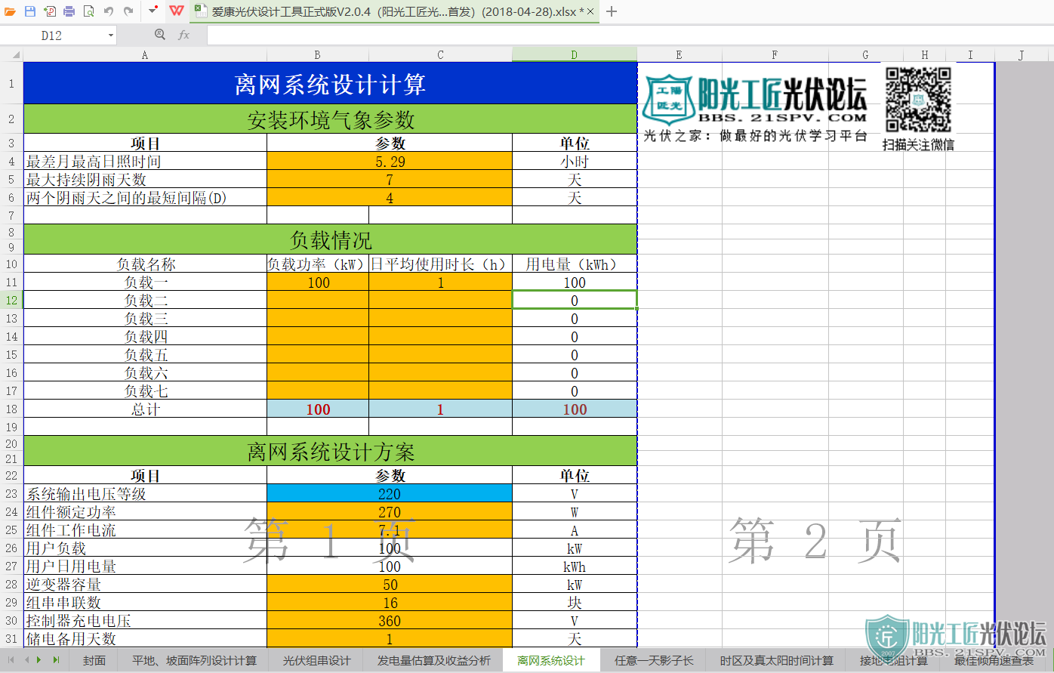This screenshot has height=673, width=1054.
Task: Go to last sheet navigation arrow
Action: (55, 660)
